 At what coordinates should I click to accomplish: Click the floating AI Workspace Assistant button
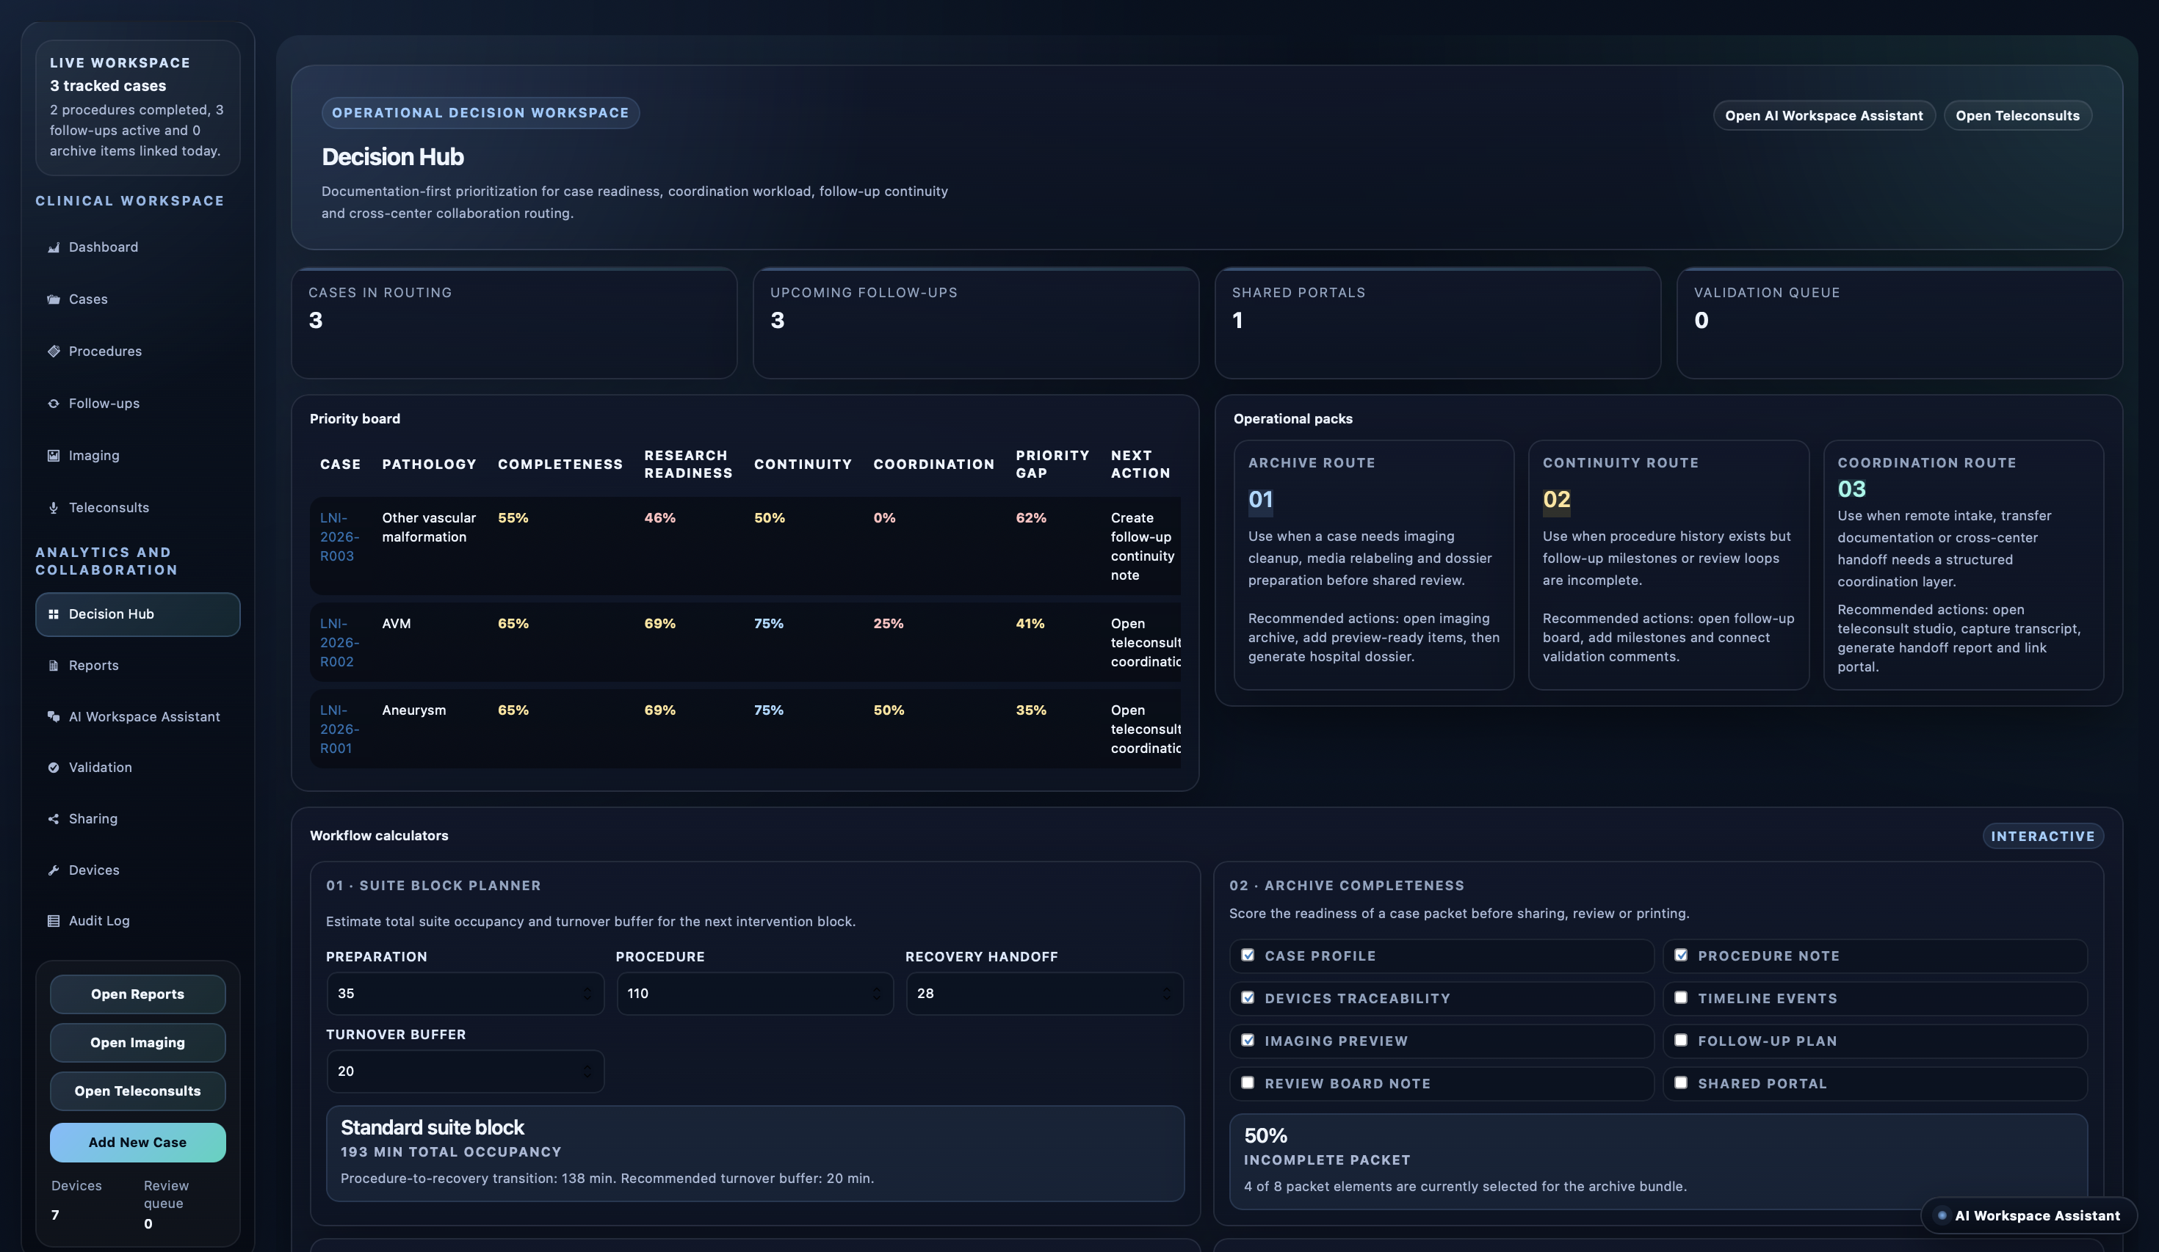(x=2028, y=1215)
